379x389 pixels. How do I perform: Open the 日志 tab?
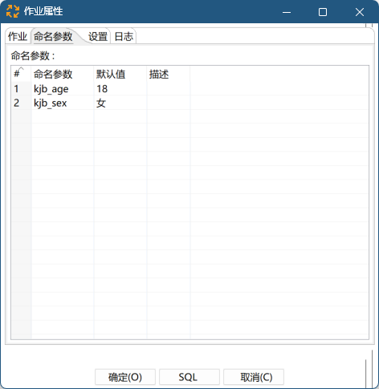(124, 36)
